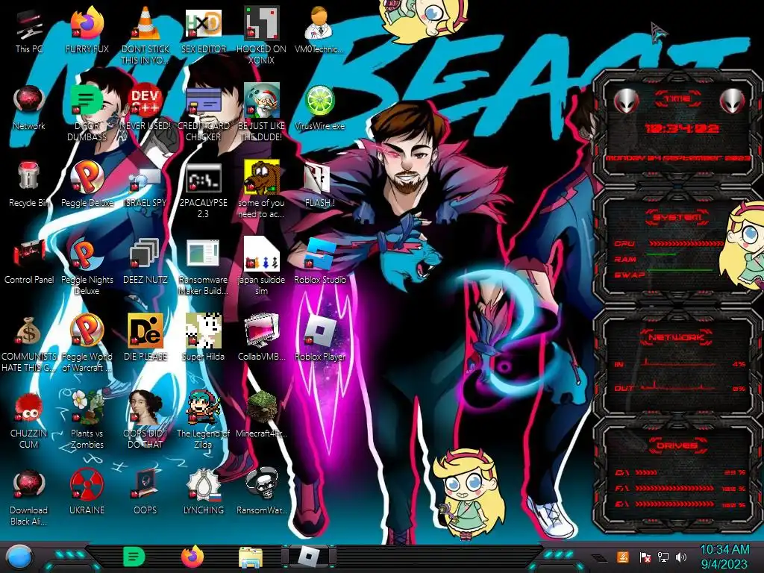Open the OOPS desktop icon
This screenshot has width=764, height=573.
(x=145, y=493)
